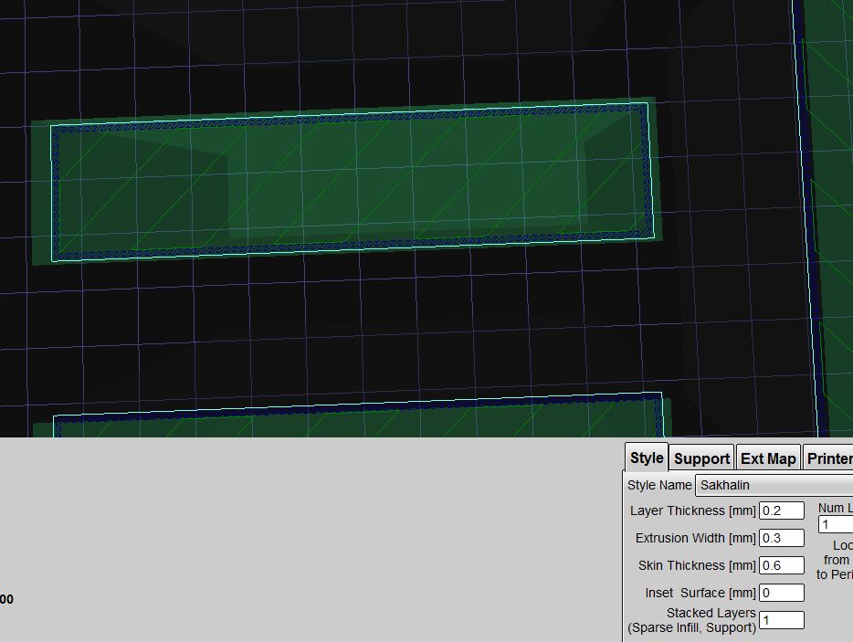Click the lower sliced part at viewport bottom
Image resolution: width=853 pixels, height=642 pixels.
[356, 420]
